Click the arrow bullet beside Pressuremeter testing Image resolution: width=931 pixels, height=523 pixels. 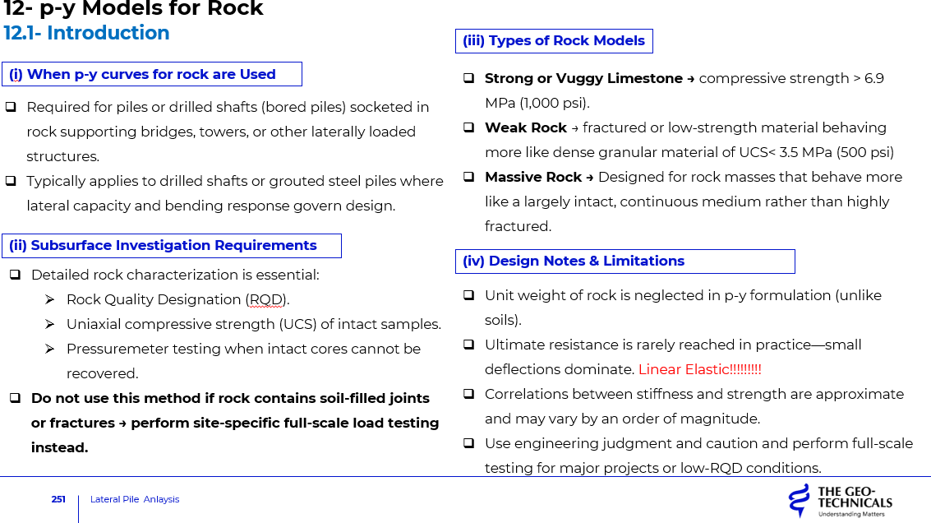click(x=50, y=349)
